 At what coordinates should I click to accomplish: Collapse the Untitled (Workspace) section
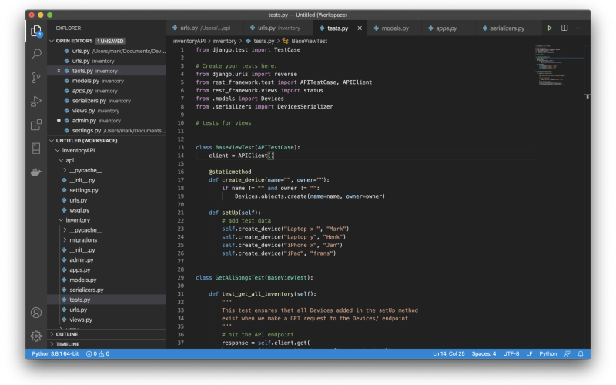[52, 141]
